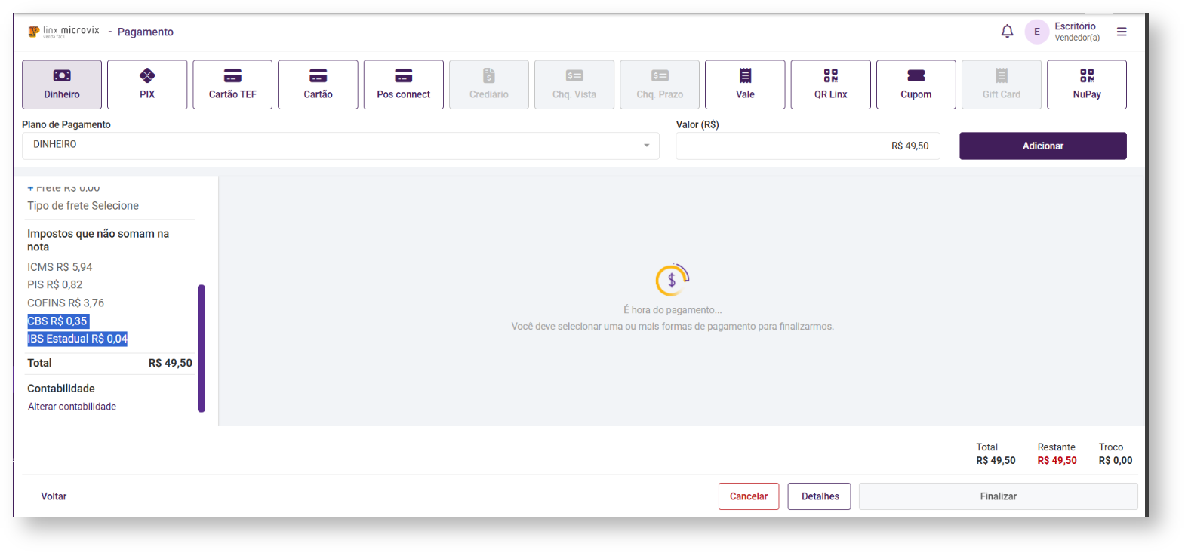1185x553 pixels.
Task: Pick Pos connect payment option
Action: click(403, 84)
